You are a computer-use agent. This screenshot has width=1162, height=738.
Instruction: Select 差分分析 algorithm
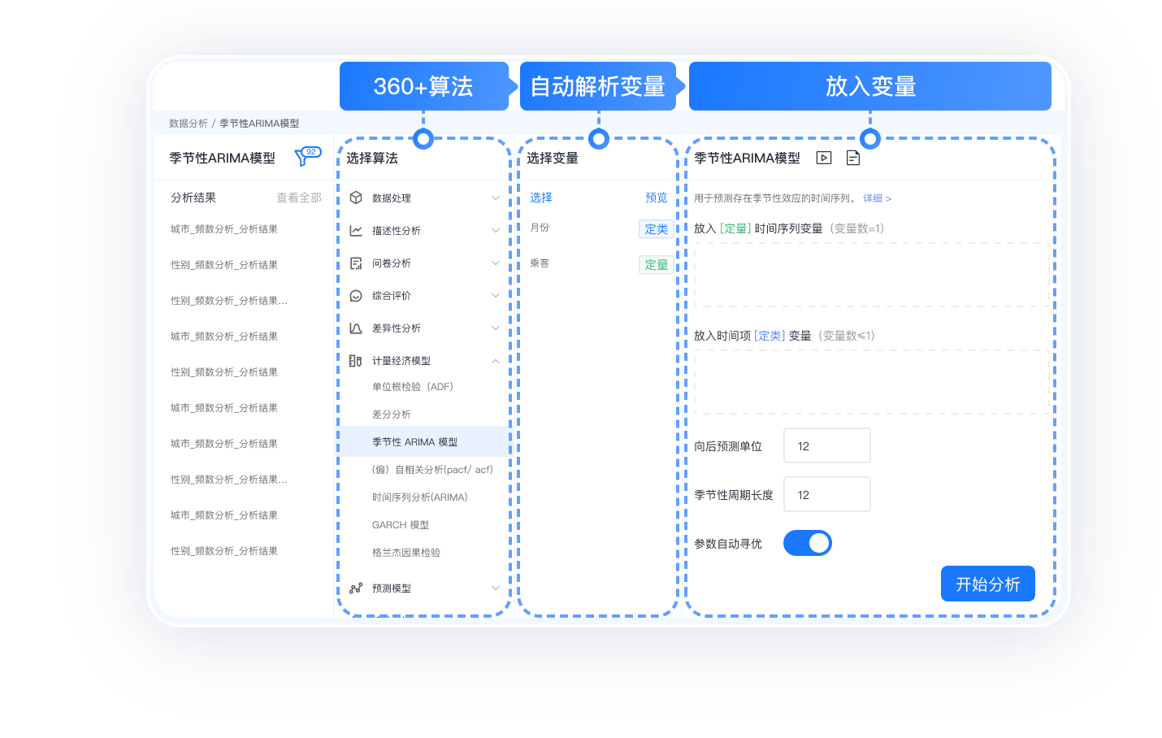[392, 415]
